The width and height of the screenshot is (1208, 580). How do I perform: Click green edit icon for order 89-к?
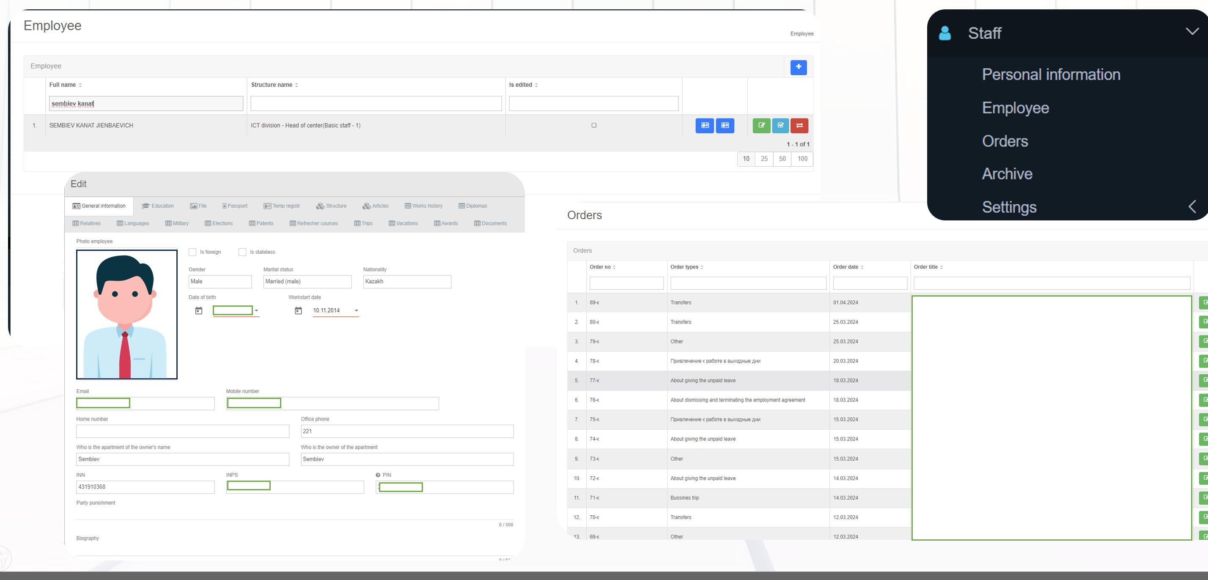point(1204,302)
